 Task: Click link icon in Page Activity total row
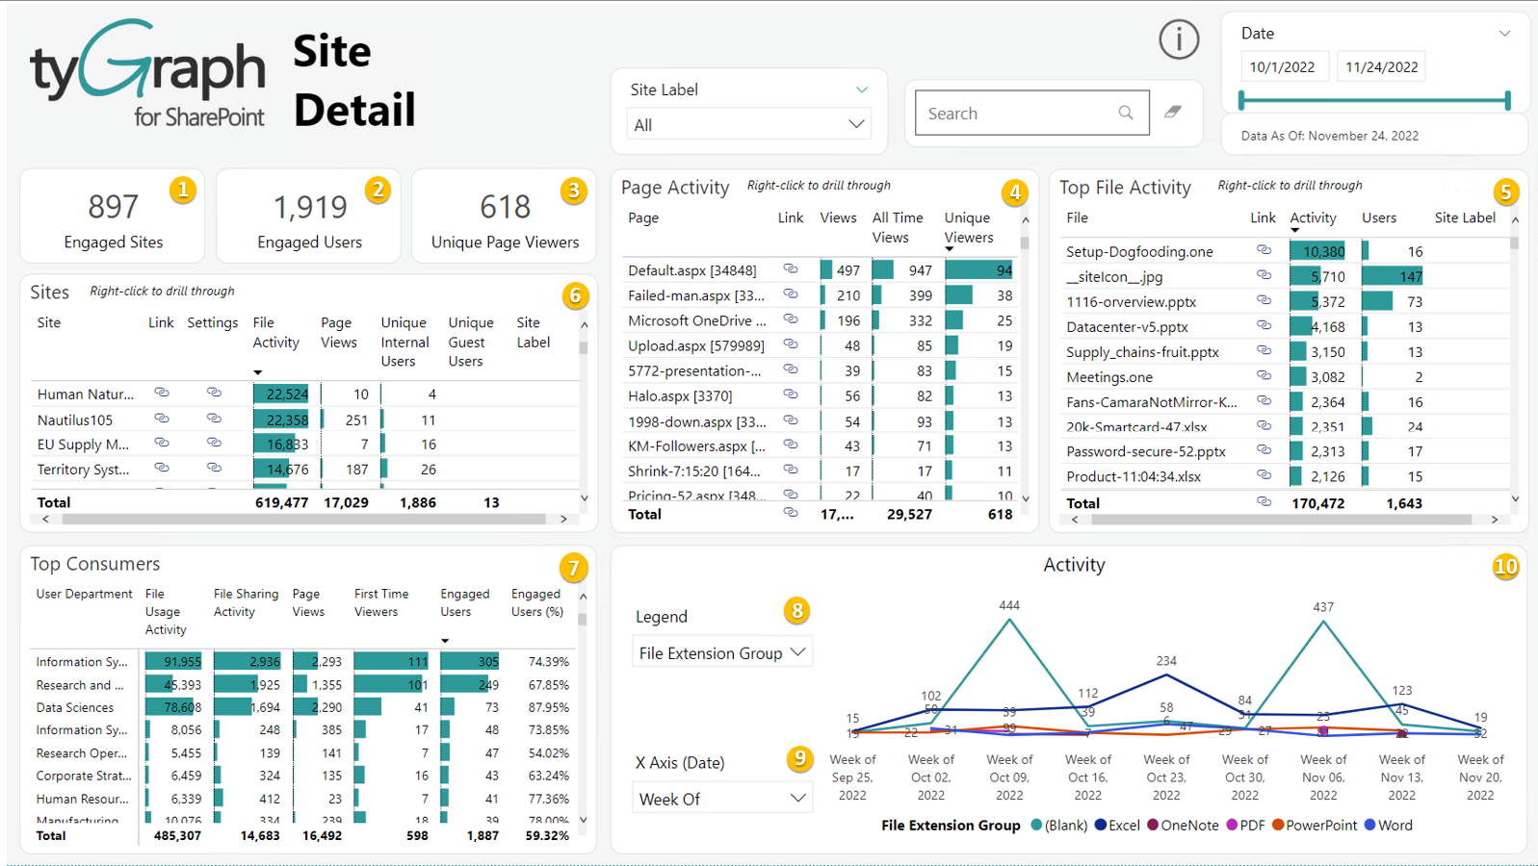791,513
